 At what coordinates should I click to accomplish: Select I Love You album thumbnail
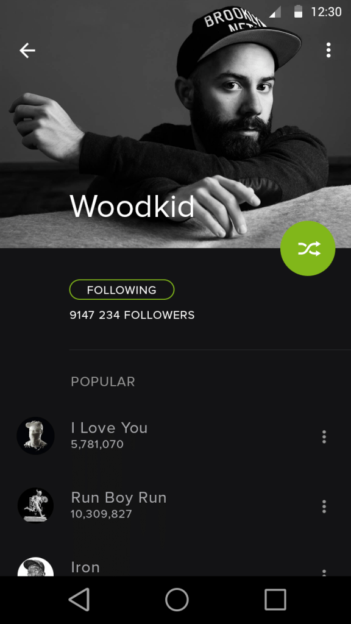(x=35, y=436)
